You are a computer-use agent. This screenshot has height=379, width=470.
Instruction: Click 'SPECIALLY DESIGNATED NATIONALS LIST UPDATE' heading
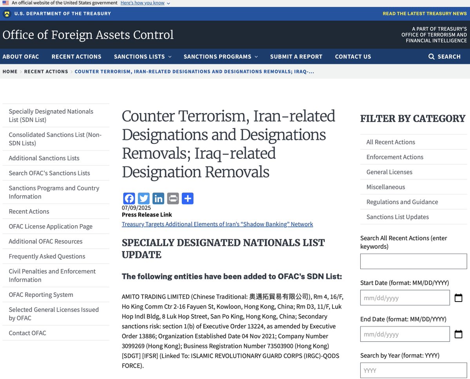[x=223, y=248]
